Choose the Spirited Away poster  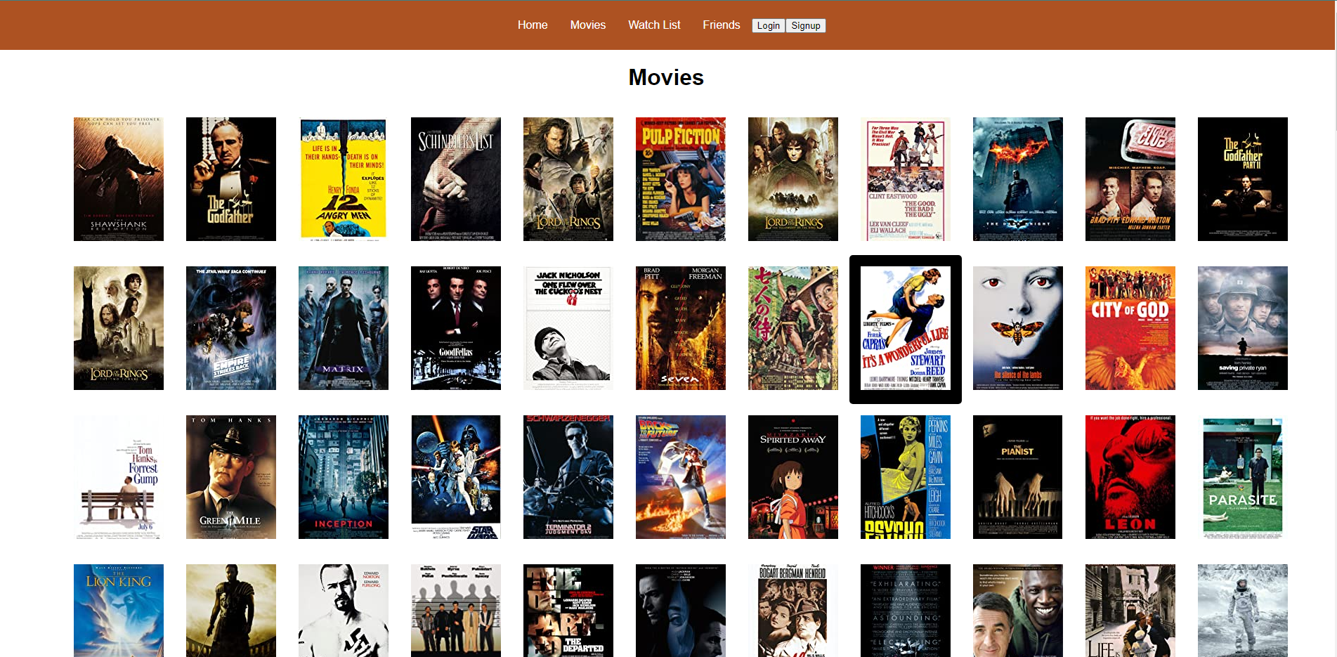(793, 477)
